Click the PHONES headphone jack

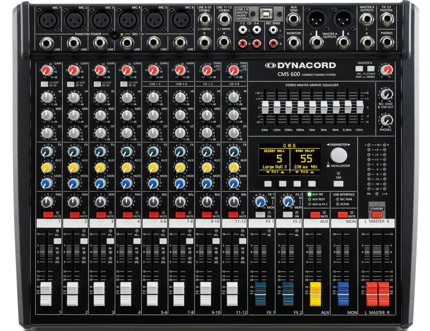[387, 42]
